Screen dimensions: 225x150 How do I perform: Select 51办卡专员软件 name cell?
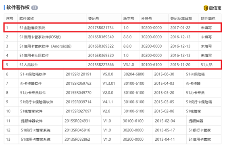point(33,93)
